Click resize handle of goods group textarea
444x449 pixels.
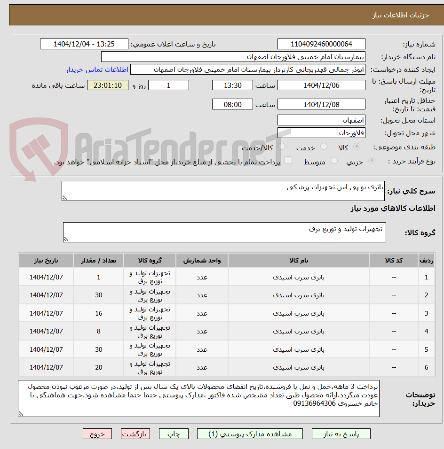click(x=66, y=239)
